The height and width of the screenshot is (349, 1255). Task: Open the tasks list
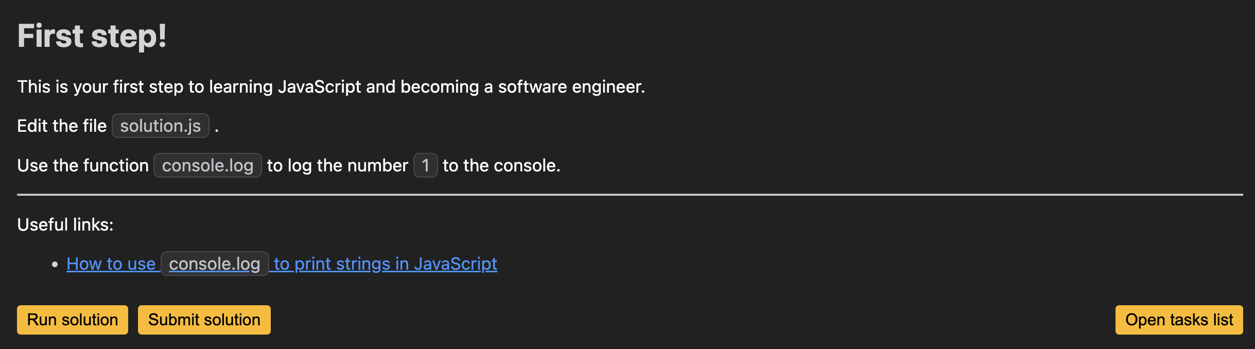click(x=1179, y=320)
